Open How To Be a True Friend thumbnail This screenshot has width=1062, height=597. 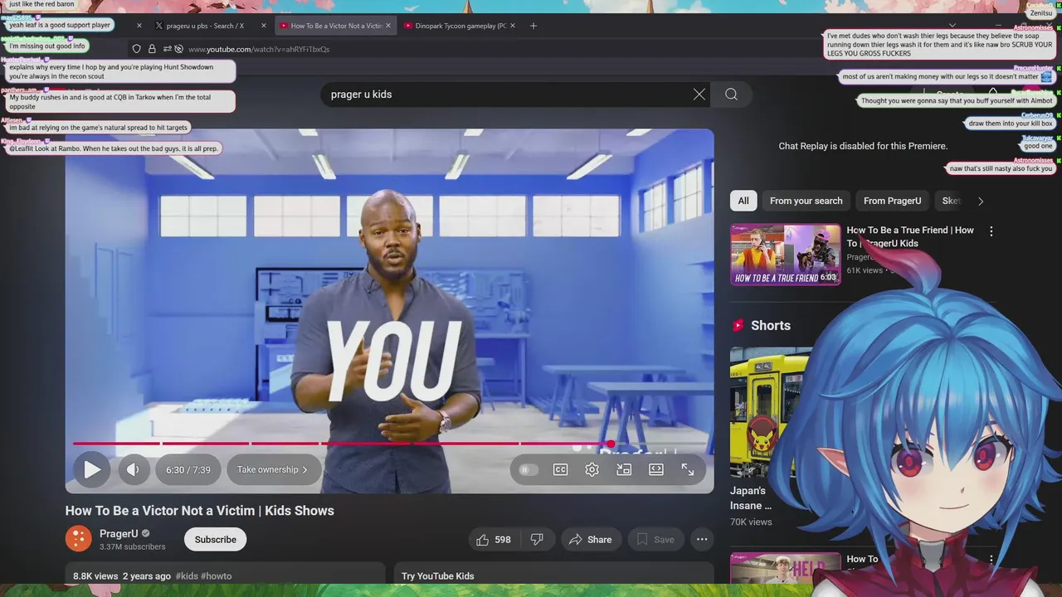click(786, 255)
